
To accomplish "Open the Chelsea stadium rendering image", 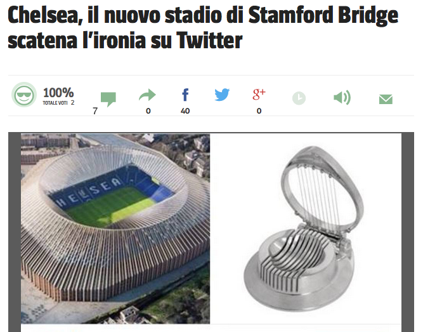I will (115, 229).
